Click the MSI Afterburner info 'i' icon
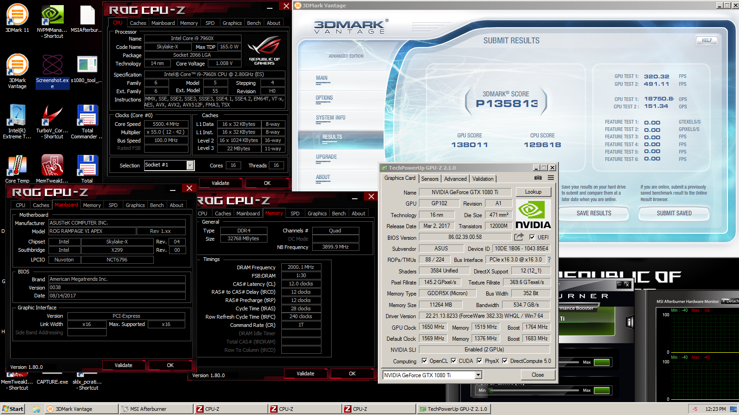 pos(629,322)
